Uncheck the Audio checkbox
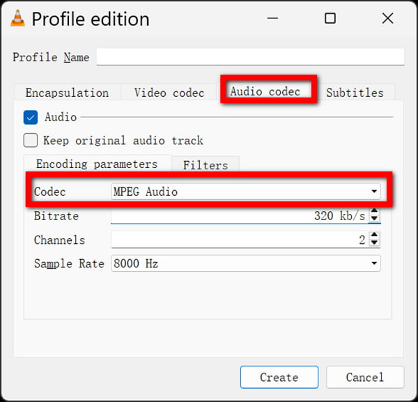This screenshot has height=402, width=418. pyautogui.click(x=31, y=117)
